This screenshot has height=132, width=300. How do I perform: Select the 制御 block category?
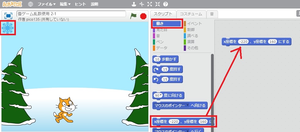coord(189,30)
